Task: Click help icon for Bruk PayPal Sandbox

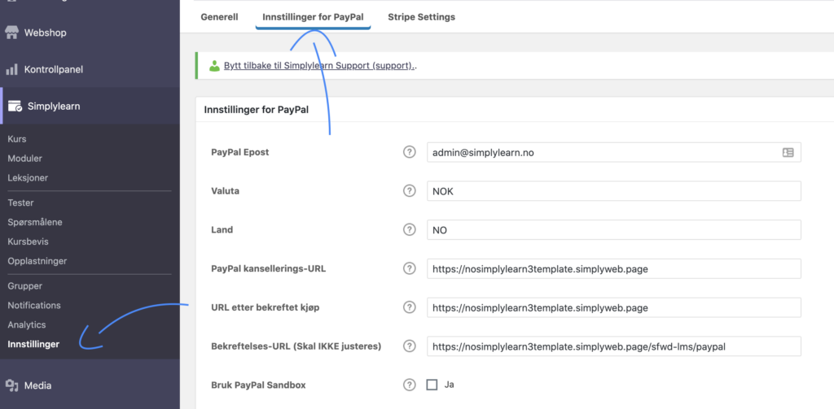Action: point(410,385)
